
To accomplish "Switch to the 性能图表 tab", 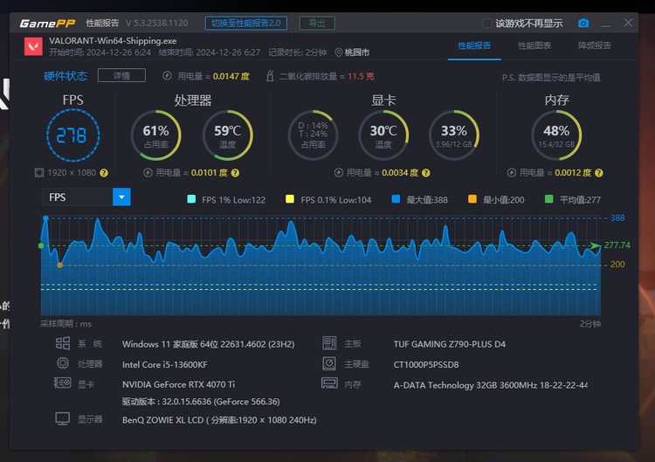I will click(x=534, y=45).
